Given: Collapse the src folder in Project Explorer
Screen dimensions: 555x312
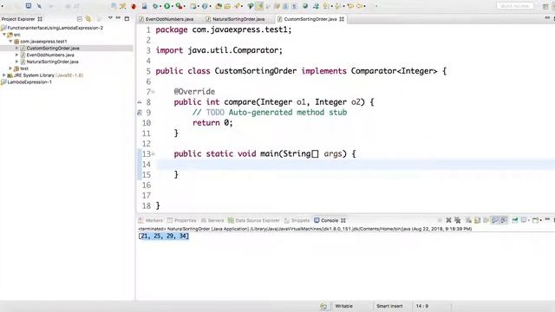Looking at the screenshot, I should coord(4,35).
